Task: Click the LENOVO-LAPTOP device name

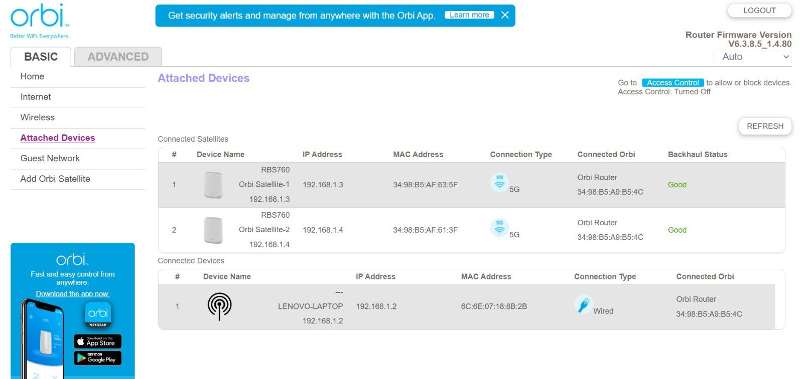Action: coord(311,306)
